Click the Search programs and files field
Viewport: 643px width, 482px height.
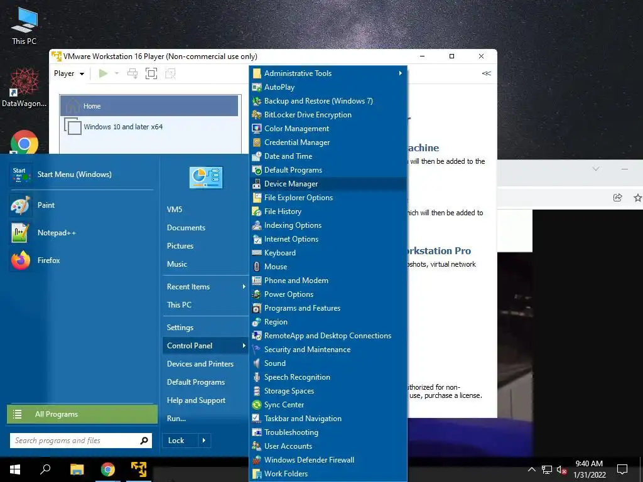pos(81,441)
